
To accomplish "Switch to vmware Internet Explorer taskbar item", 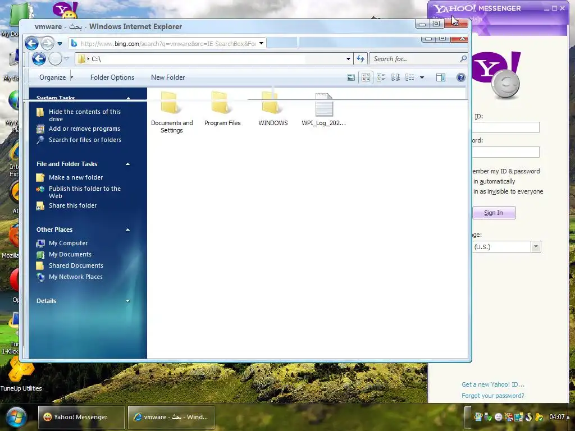I will click(x=171, y=417).
